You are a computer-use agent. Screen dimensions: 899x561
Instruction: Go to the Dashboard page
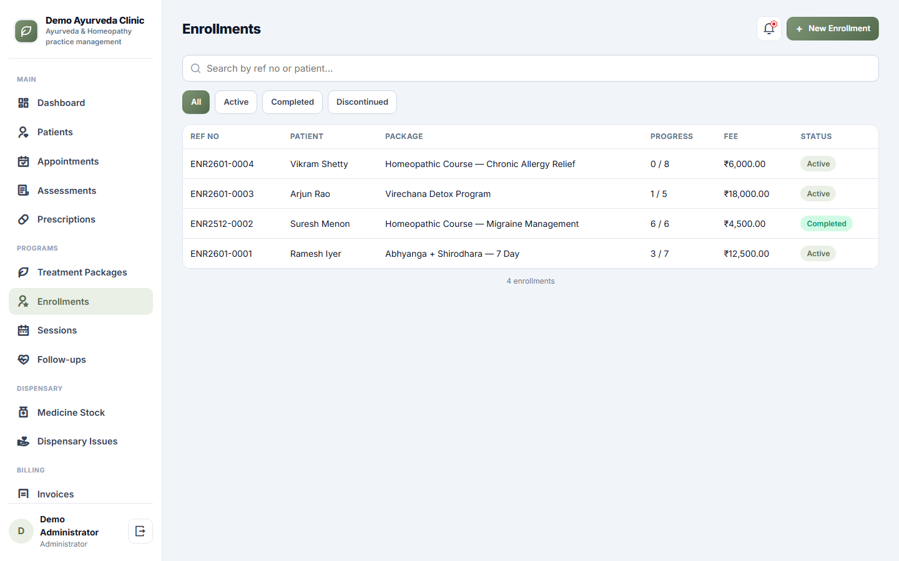point(81,103)
